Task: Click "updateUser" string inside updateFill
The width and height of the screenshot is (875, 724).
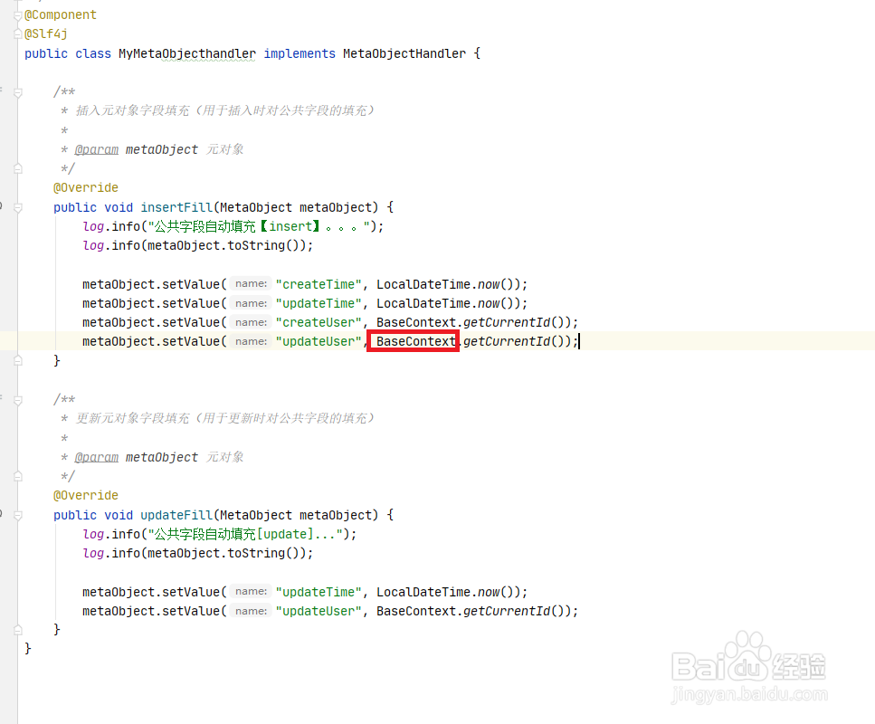Action: tap(319, 611)
